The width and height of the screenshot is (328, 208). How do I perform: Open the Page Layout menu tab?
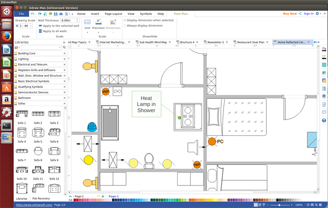113,14
